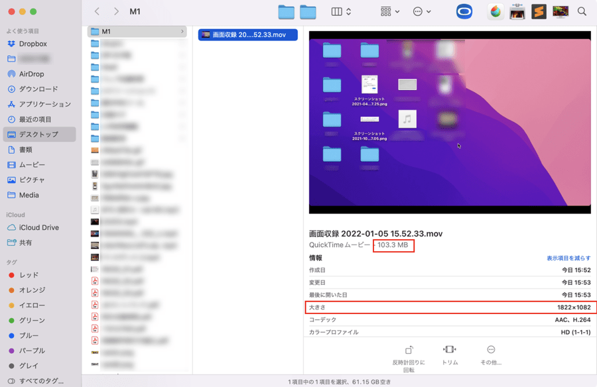Change view mode with column view button
The width and height of the screenshot is (597, 387).
(x=341, y=12)
